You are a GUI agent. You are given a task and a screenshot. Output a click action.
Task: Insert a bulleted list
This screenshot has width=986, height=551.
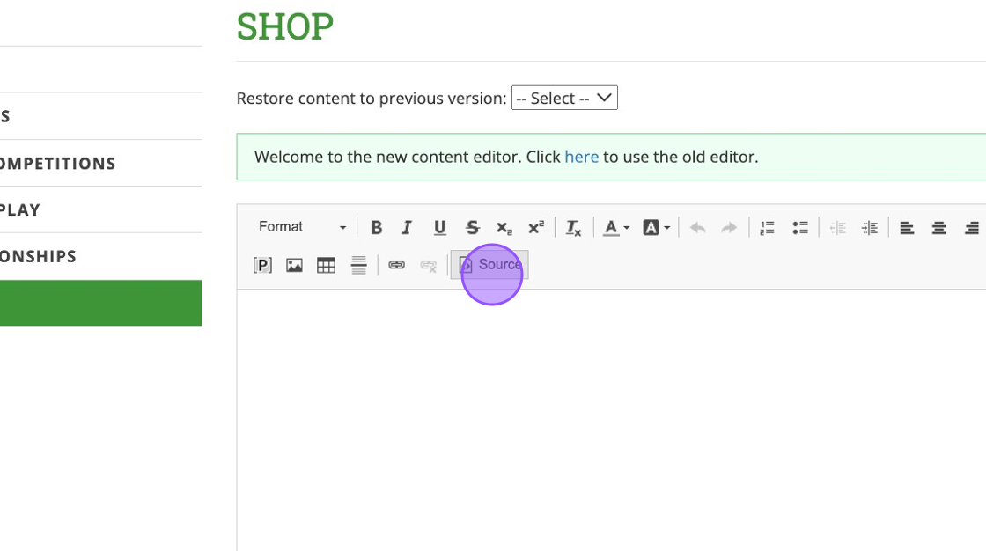pyautogui.click(x=800, y=228)
